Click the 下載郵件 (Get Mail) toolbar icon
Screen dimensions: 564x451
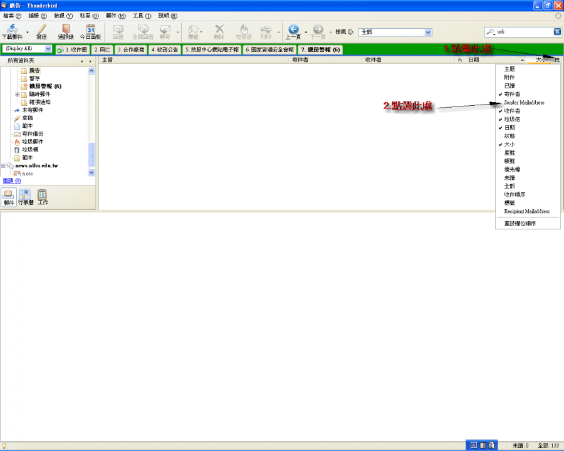tap(12, 29)
